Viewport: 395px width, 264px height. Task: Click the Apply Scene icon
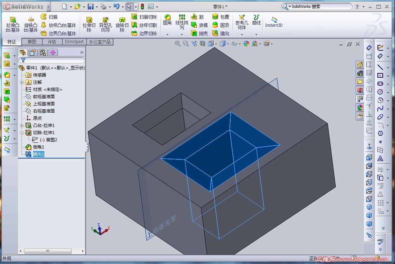[255, 44]
